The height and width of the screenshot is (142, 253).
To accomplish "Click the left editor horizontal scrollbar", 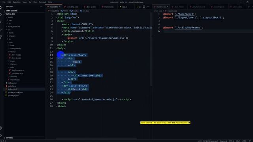I will click(96, 138).
